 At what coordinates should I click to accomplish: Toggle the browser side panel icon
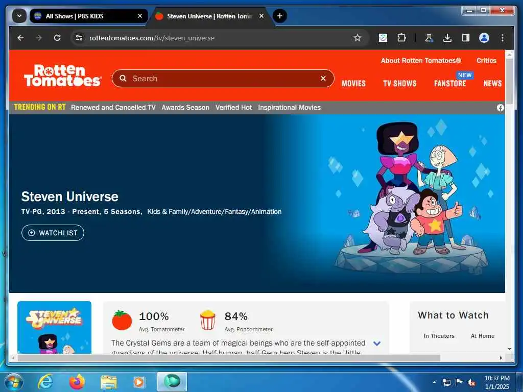[x=466, y=38]
